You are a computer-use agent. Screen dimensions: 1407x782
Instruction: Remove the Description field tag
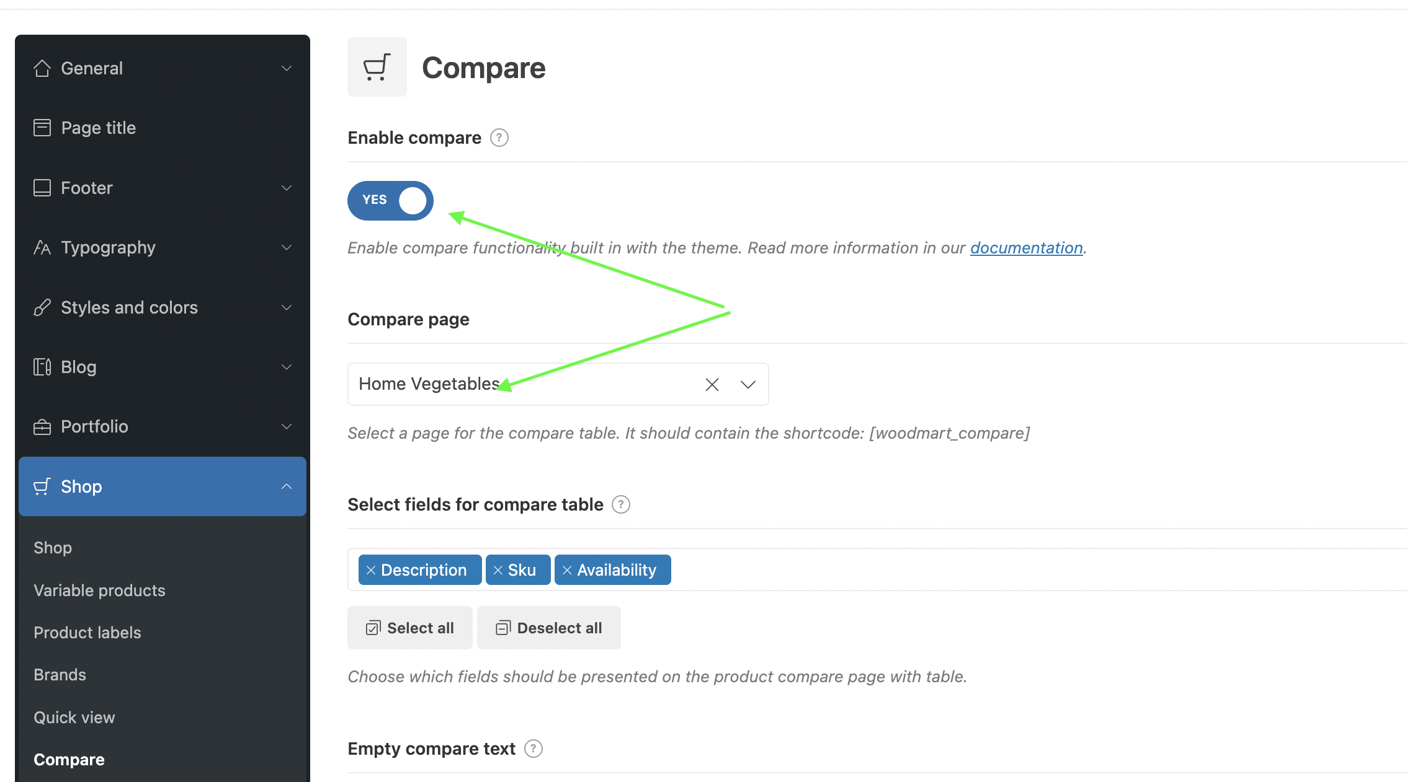[371, 570]
